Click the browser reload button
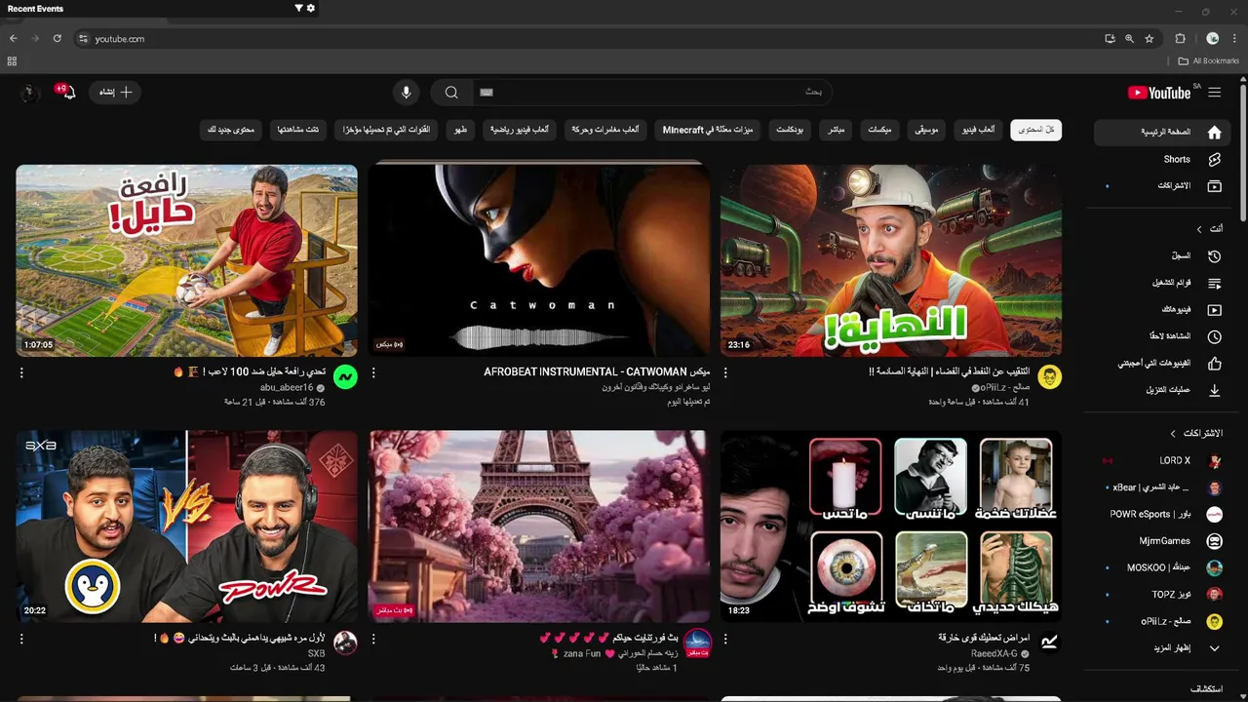1248x702 pixels. [58, 38]
